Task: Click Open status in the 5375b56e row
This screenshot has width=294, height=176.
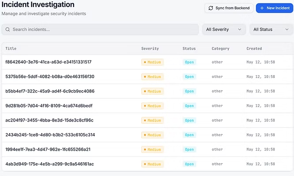Action: coord(189,77)
